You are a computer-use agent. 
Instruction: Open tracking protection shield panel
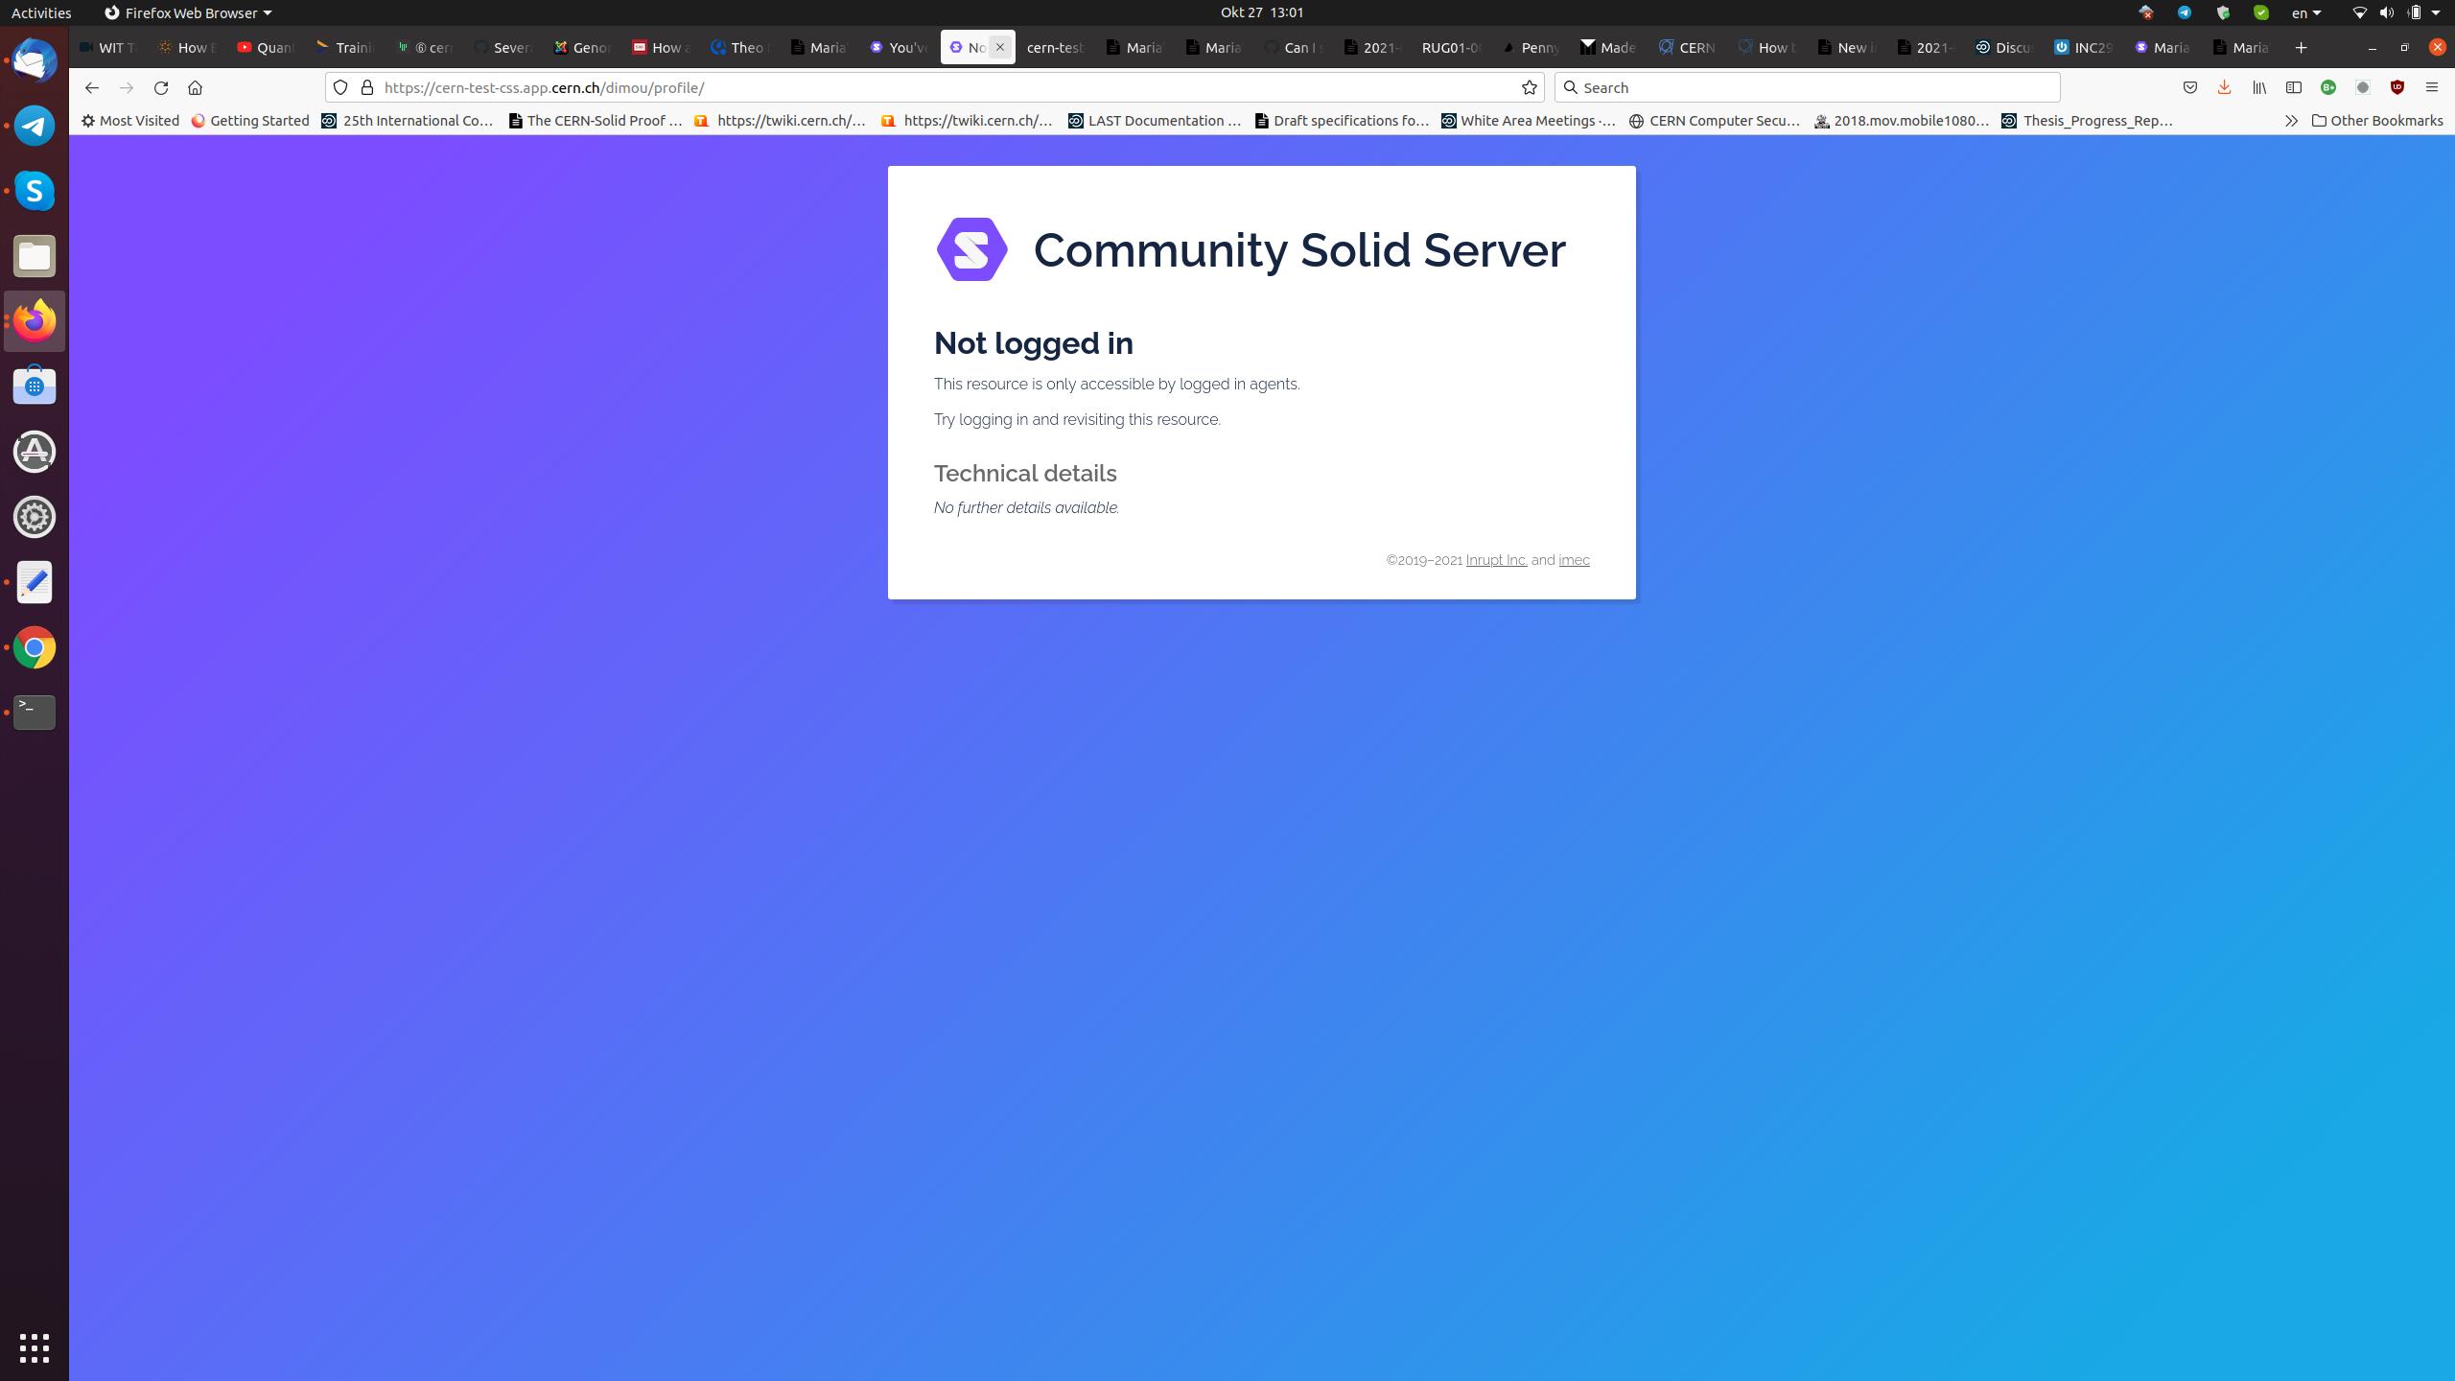340,87
